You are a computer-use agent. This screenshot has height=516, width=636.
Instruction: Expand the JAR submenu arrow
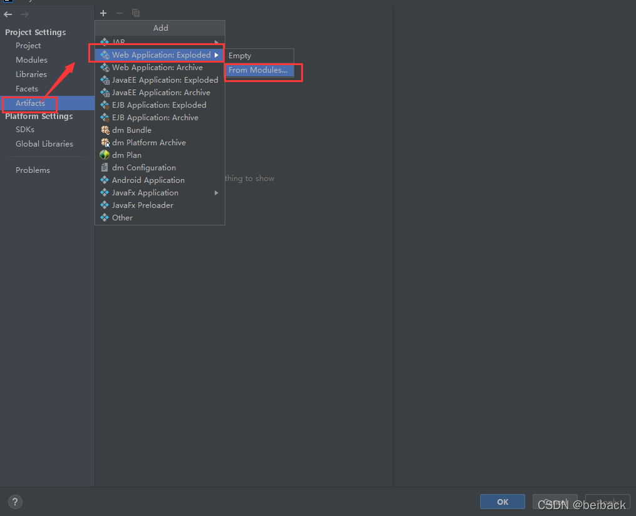pos(217,42)
